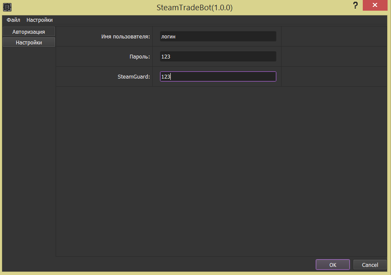Viewport: 391px width, 275px height.
Task: Open the Файл menu
Action: tap(13, 20)
